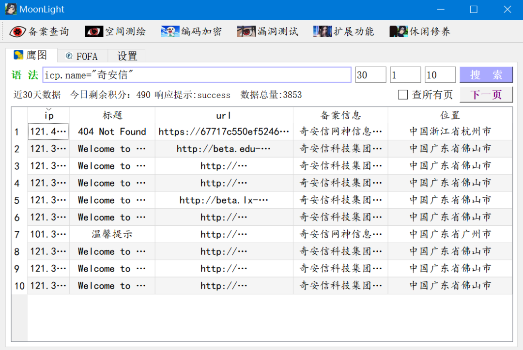Click the anime icon beside 休闲修养
The image size is (523, 350).
[399, 31]
